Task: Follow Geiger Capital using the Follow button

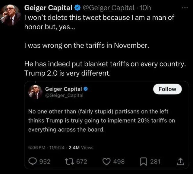Action: [167, 89]
